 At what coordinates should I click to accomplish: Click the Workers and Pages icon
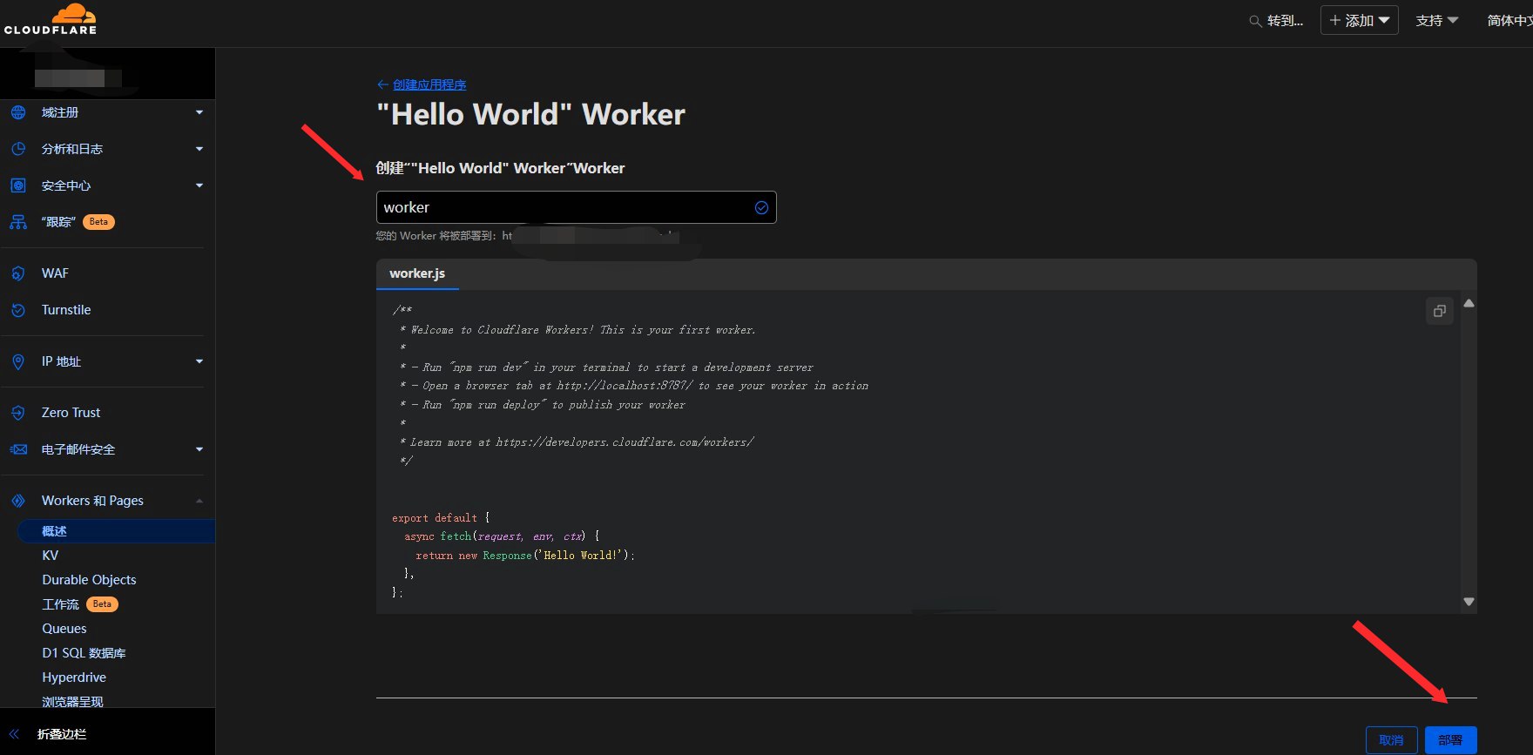[x=18, y=501]
